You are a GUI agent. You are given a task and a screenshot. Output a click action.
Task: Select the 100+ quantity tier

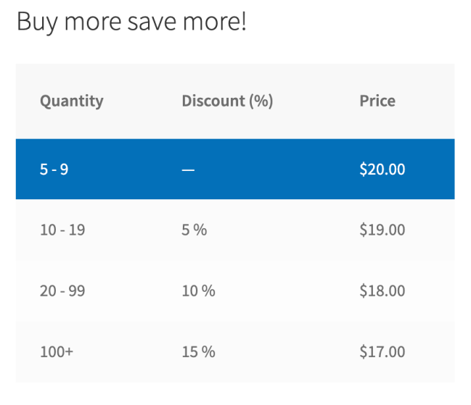tap(57, 352)
